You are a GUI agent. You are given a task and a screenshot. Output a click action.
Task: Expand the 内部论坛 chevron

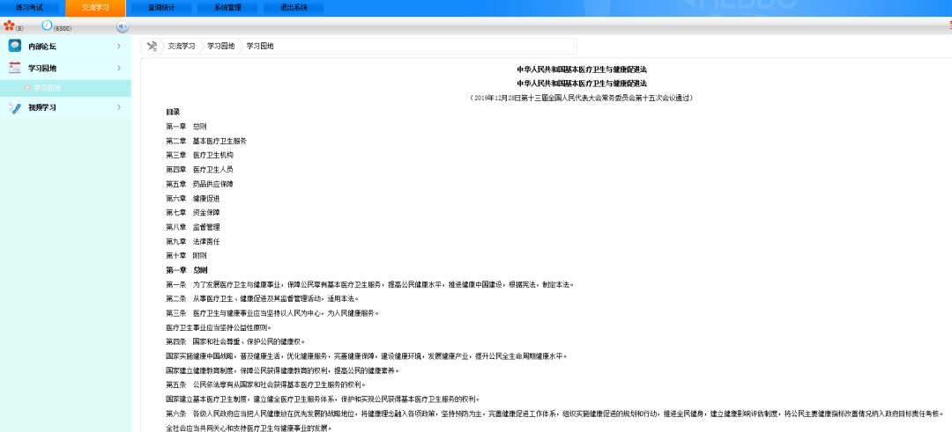(119, 46)
